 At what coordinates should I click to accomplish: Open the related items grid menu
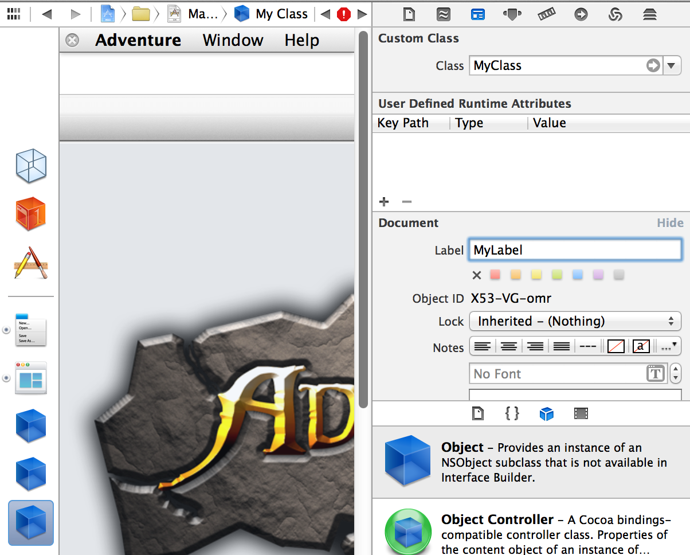14,14
